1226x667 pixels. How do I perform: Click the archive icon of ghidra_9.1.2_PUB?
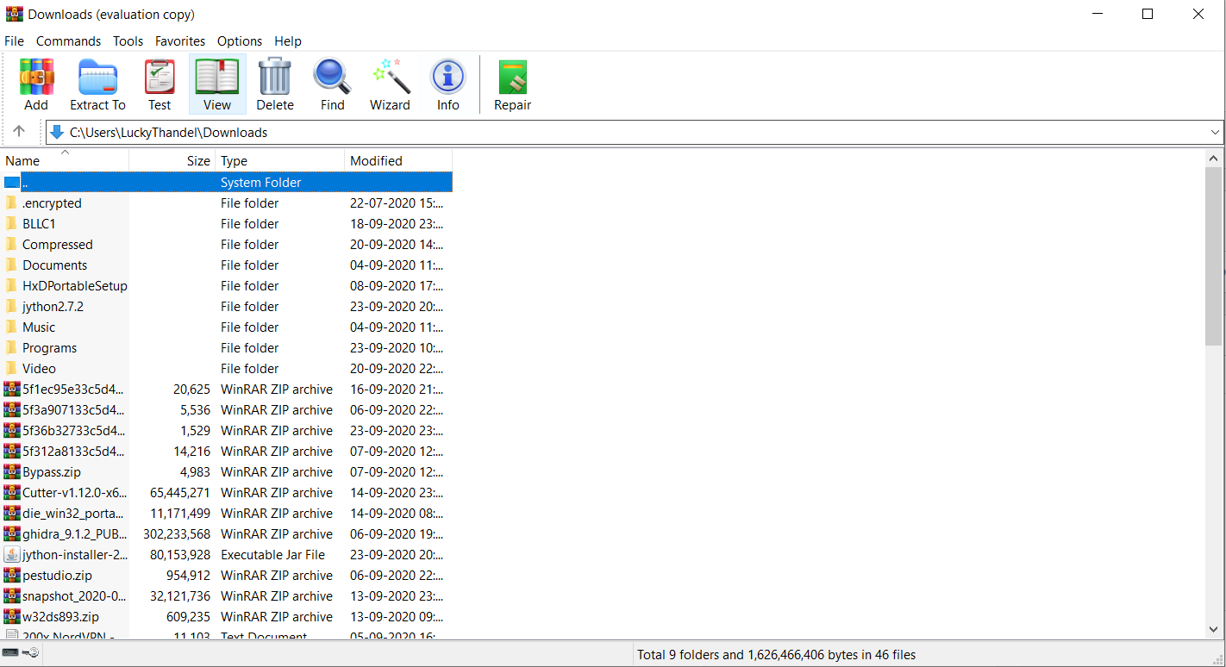[12, 534]
